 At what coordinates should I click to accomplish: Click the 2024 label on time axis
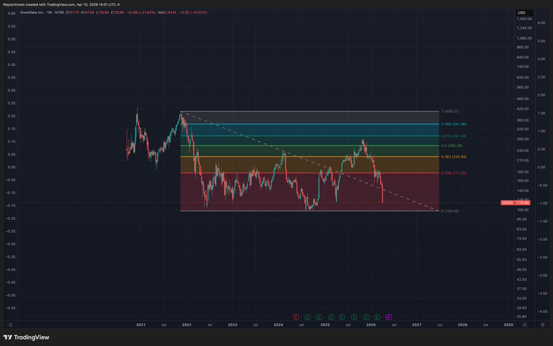click(278, 325)
